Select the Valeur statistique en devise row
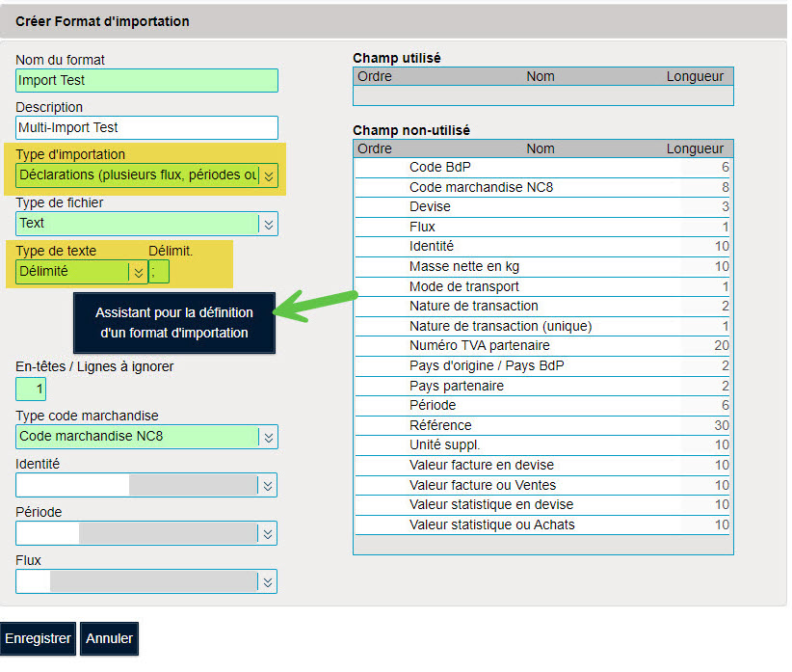 pos(543,505)
